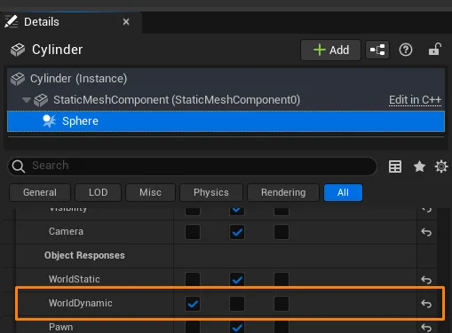Click the Cylinder actor cube icon in header
452x333 pixels.
pyautogui.click(x=18, y=50)
